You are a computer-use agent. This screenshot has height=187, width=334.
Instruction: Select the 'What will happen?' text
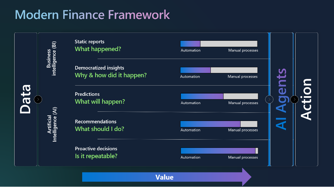100,101
